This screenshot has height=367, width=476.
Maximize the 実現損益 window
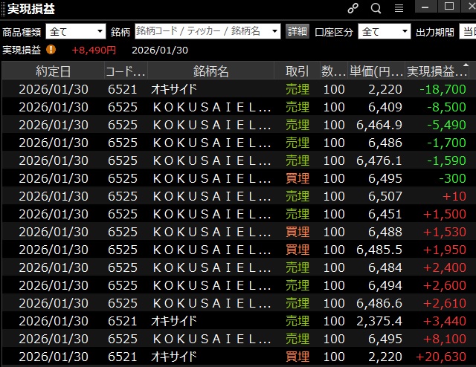tap(448, 7)
